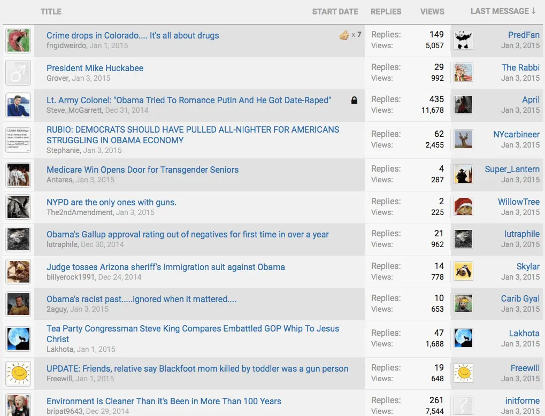
Task: Open Tea Party Congressman Steve King thread
Action: point(193,334)
